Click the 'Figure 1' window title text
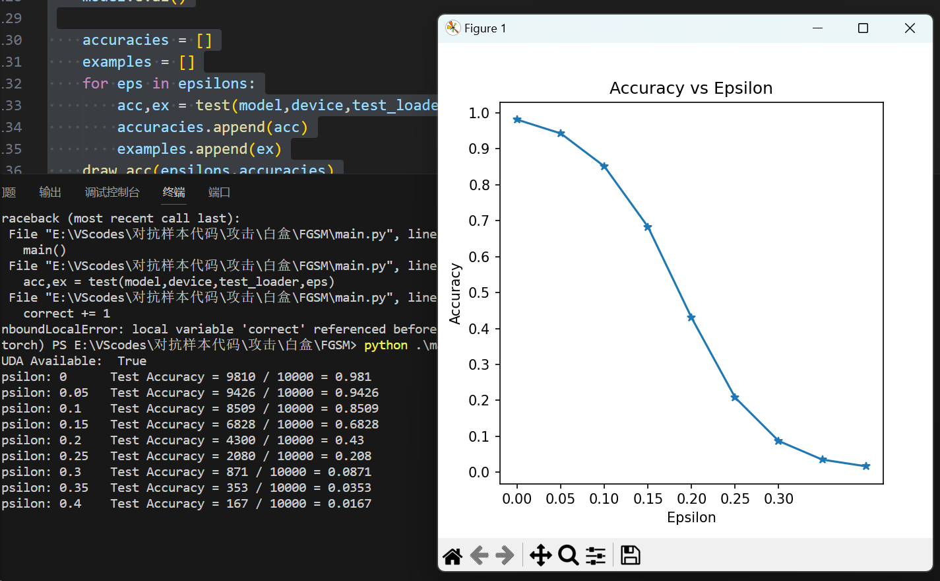940x581 pixels. pos(485,28)
